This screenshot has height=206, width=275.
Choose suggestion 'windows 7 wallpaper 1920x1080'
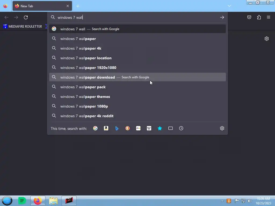pos(137,67)
